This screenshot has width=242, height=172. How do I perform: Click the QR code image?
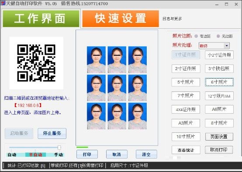(36, 63)
